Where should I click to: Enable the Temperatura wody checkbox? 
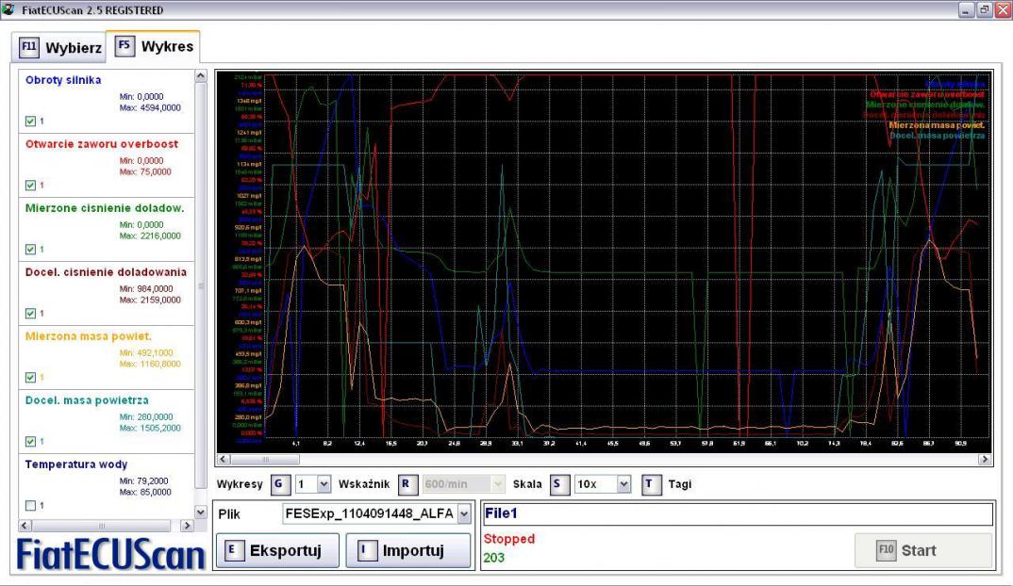(x=30, y=505)
